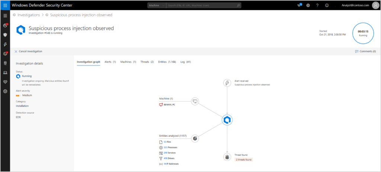Open the Machine dropdown in search bar
The image size is (381, 172).
pyautogui.click(x=156, y=6)
